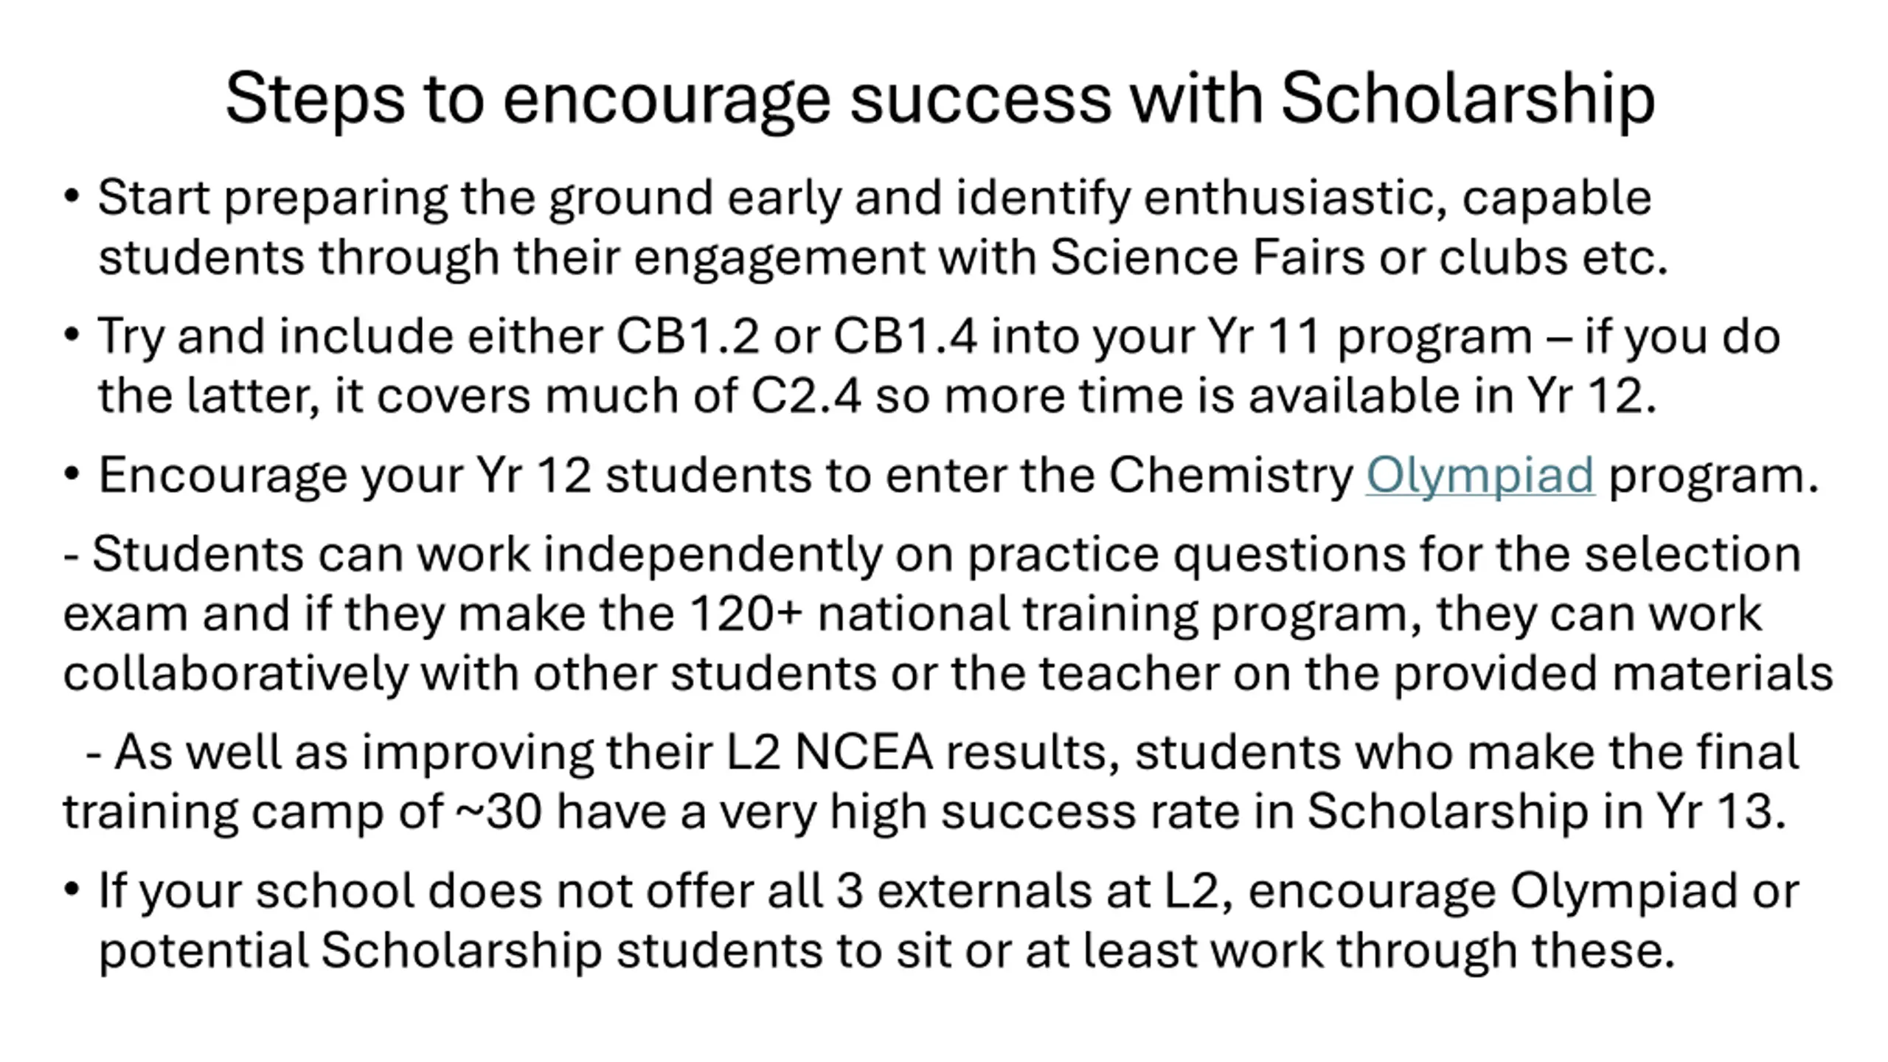Click the word 'Scholarship' in the slide title
Viewport: 1888px width, 1062px height.
[1468, 100]
